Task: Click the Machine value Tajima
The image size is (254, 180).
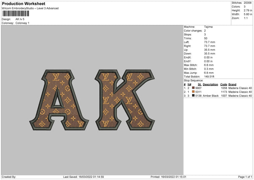Action: (x=208, y=27)
